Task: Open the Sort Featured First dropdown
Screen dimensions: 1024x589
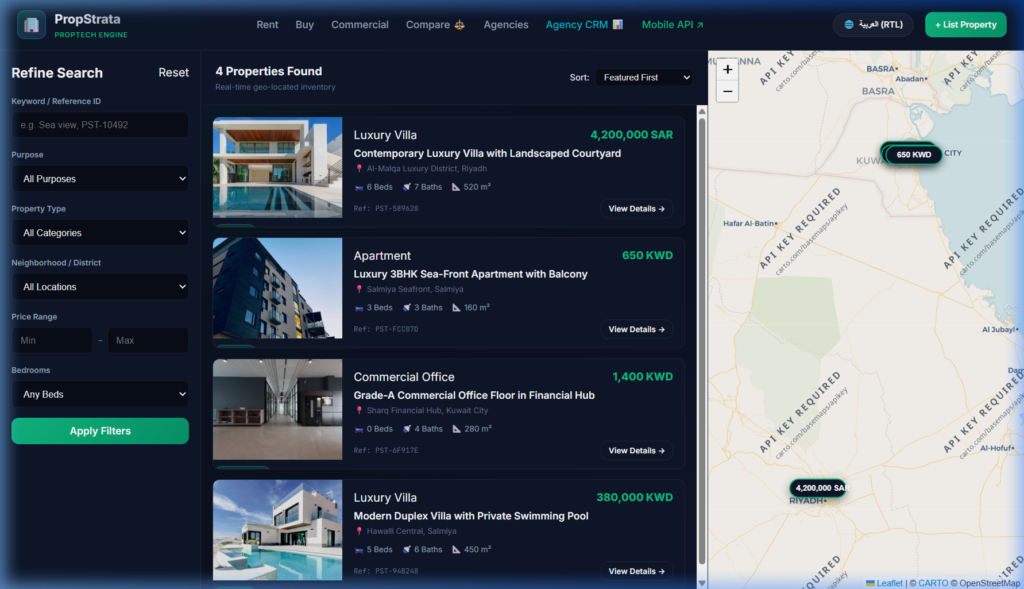Action: 644,78
